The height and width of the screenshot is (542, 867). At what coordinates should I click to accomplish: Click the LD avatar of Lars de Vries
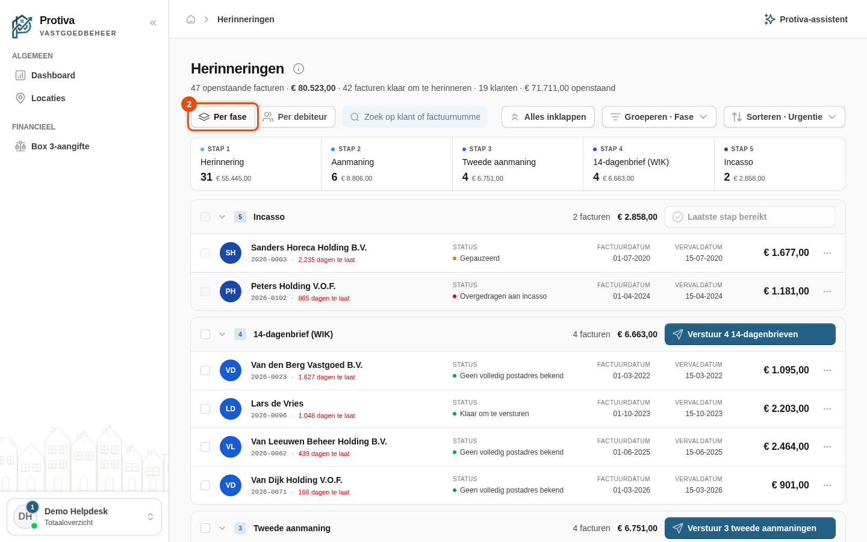(231, 409)
